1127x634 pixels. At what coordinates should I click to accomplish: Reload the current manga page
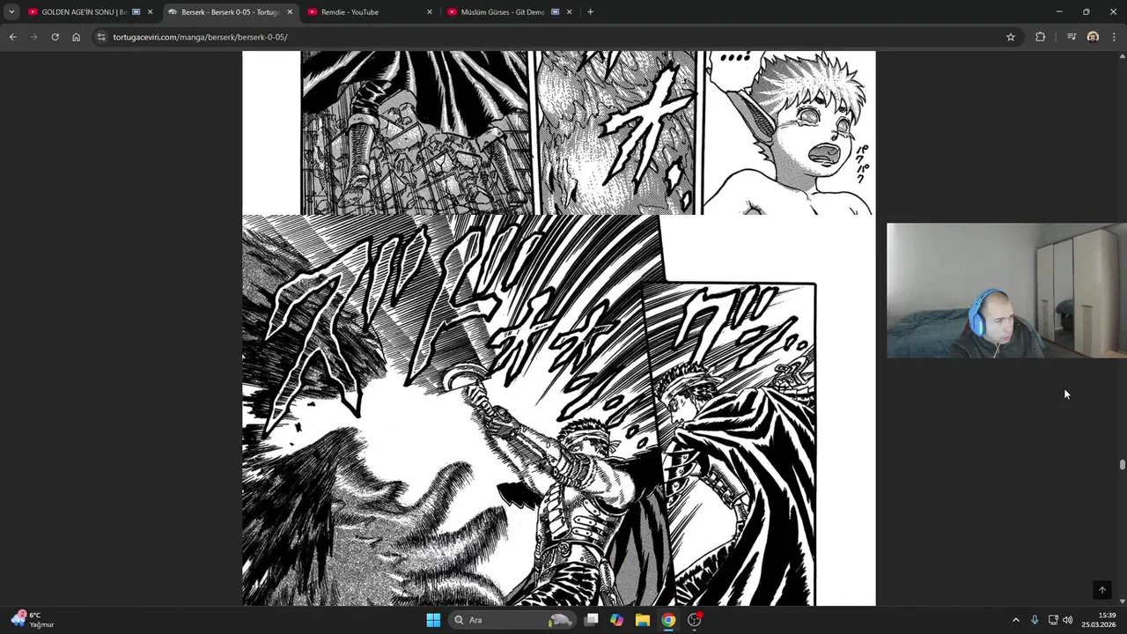(55, 37)
